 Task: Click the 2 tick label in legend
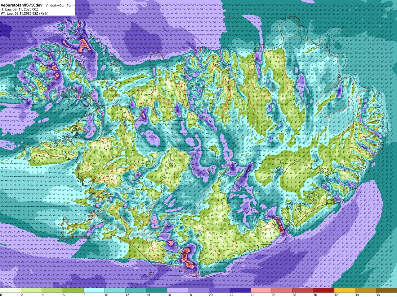coord(21,295)
